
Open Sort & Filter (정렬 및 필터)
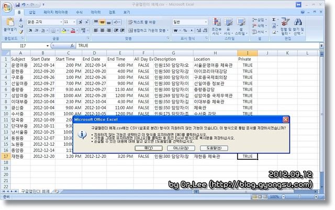(286, 27)
